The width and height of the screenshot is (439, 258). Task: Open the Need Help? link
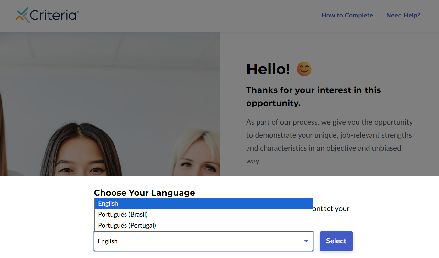[403, 15]
